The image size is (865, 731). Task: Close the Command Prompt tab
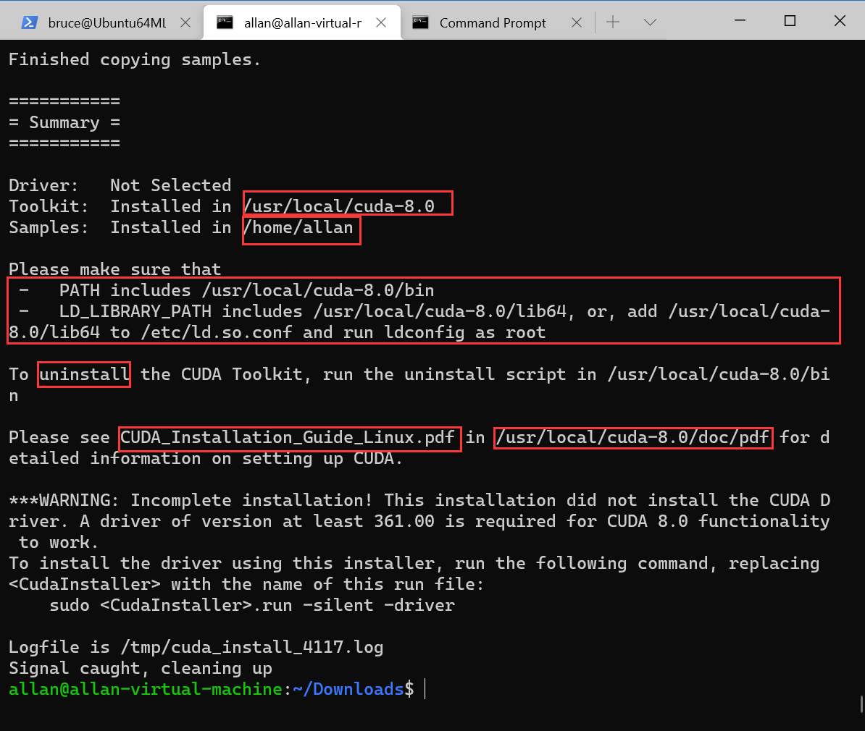point(577,22)
